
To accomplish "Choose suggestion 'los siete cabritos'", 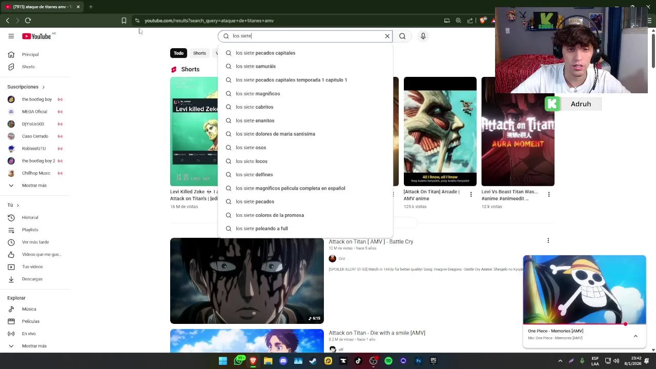I will click(305, 107).
